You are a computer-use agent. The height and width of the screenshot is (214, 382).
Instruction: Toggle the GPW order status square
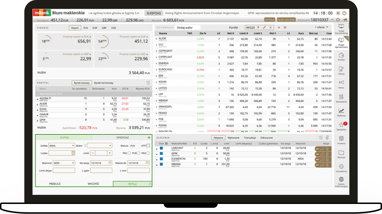(x=161, y=154)
